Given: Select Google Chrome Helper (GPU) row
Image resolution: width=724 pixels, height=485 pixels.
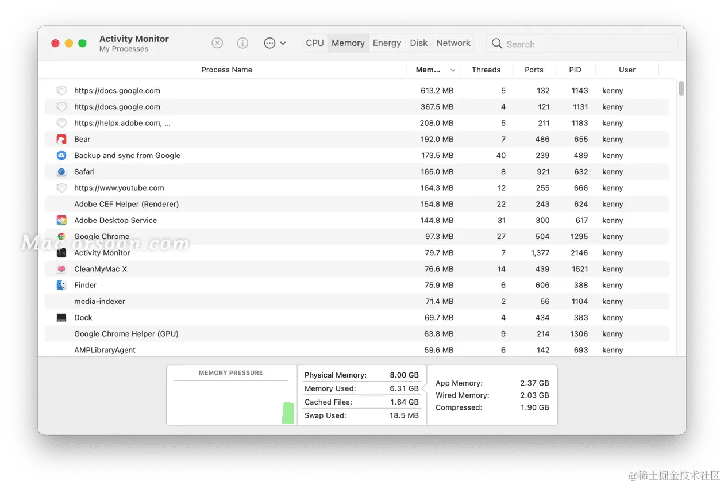Looking at the screenshot, I should pos(357,334).
